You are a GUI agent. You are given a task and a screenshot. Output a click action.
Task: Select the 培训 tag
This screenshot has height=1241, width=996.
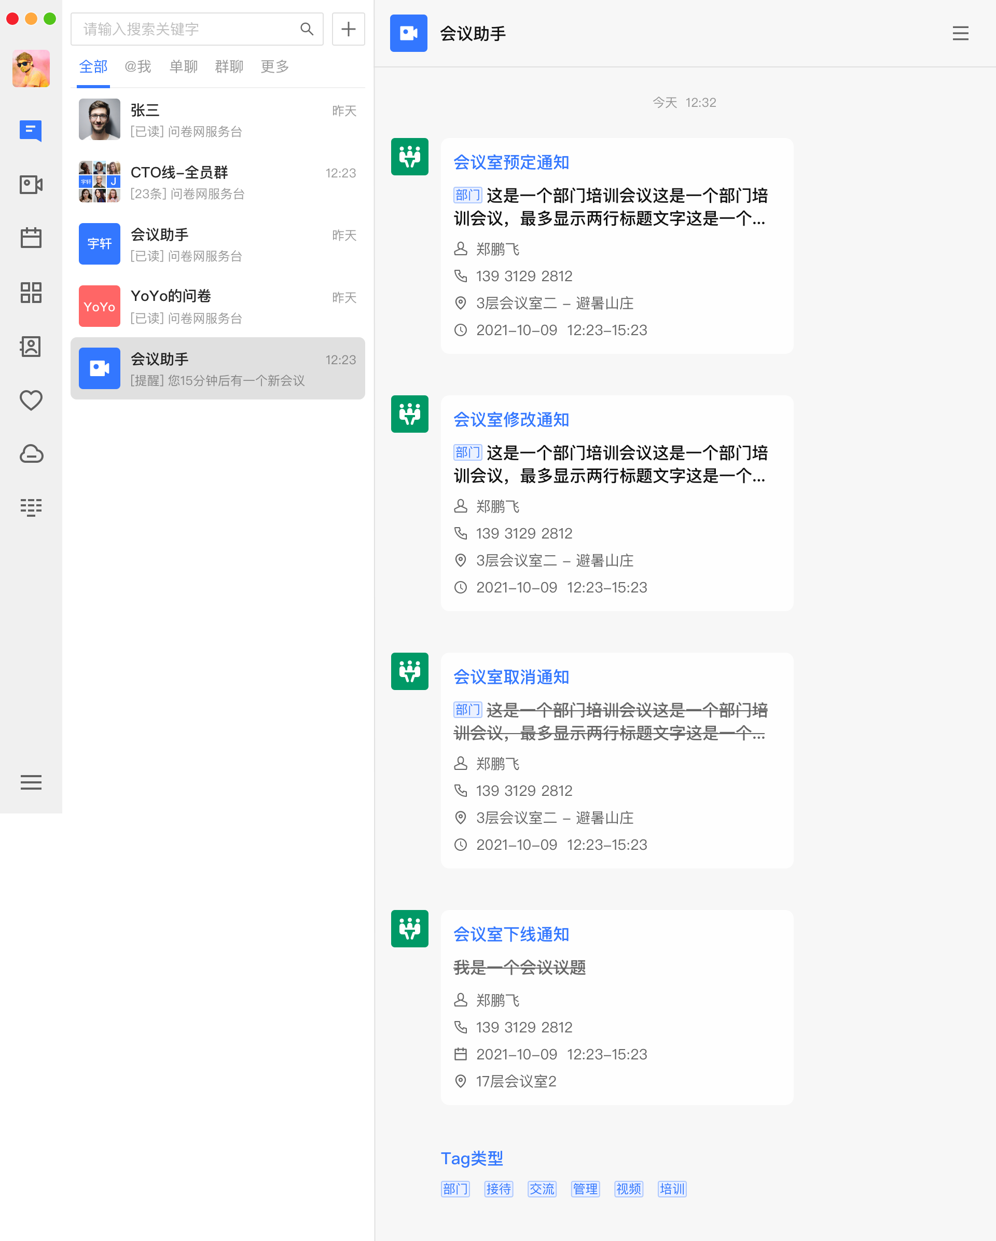671,1189
